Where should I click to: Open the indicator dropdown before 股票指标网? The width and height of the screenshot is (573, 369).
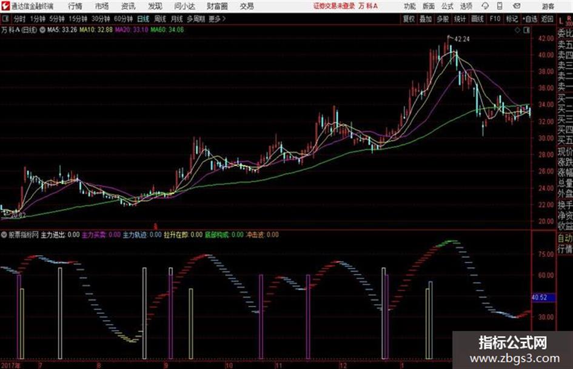(4, 234)
